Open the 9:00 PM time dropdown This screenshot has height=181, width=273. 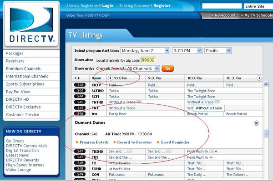point(187,51)
